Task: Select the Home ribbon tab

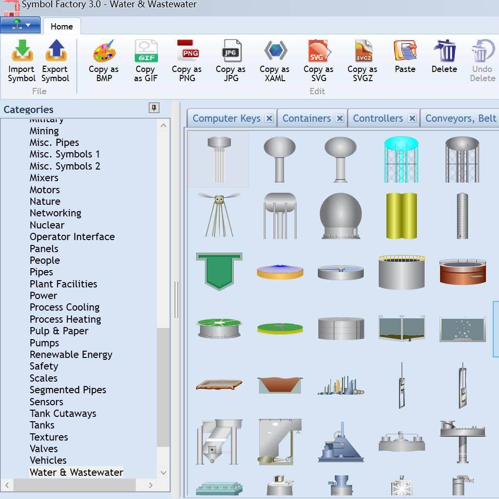Action: tap(62, 27)
